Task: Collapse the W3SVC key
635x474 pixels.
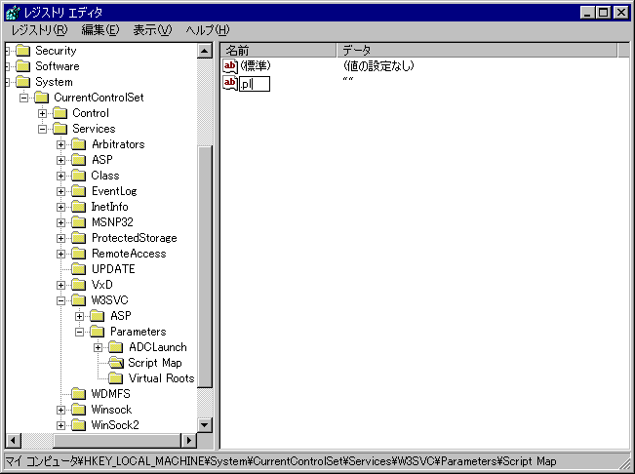Action: pos(61,300)
